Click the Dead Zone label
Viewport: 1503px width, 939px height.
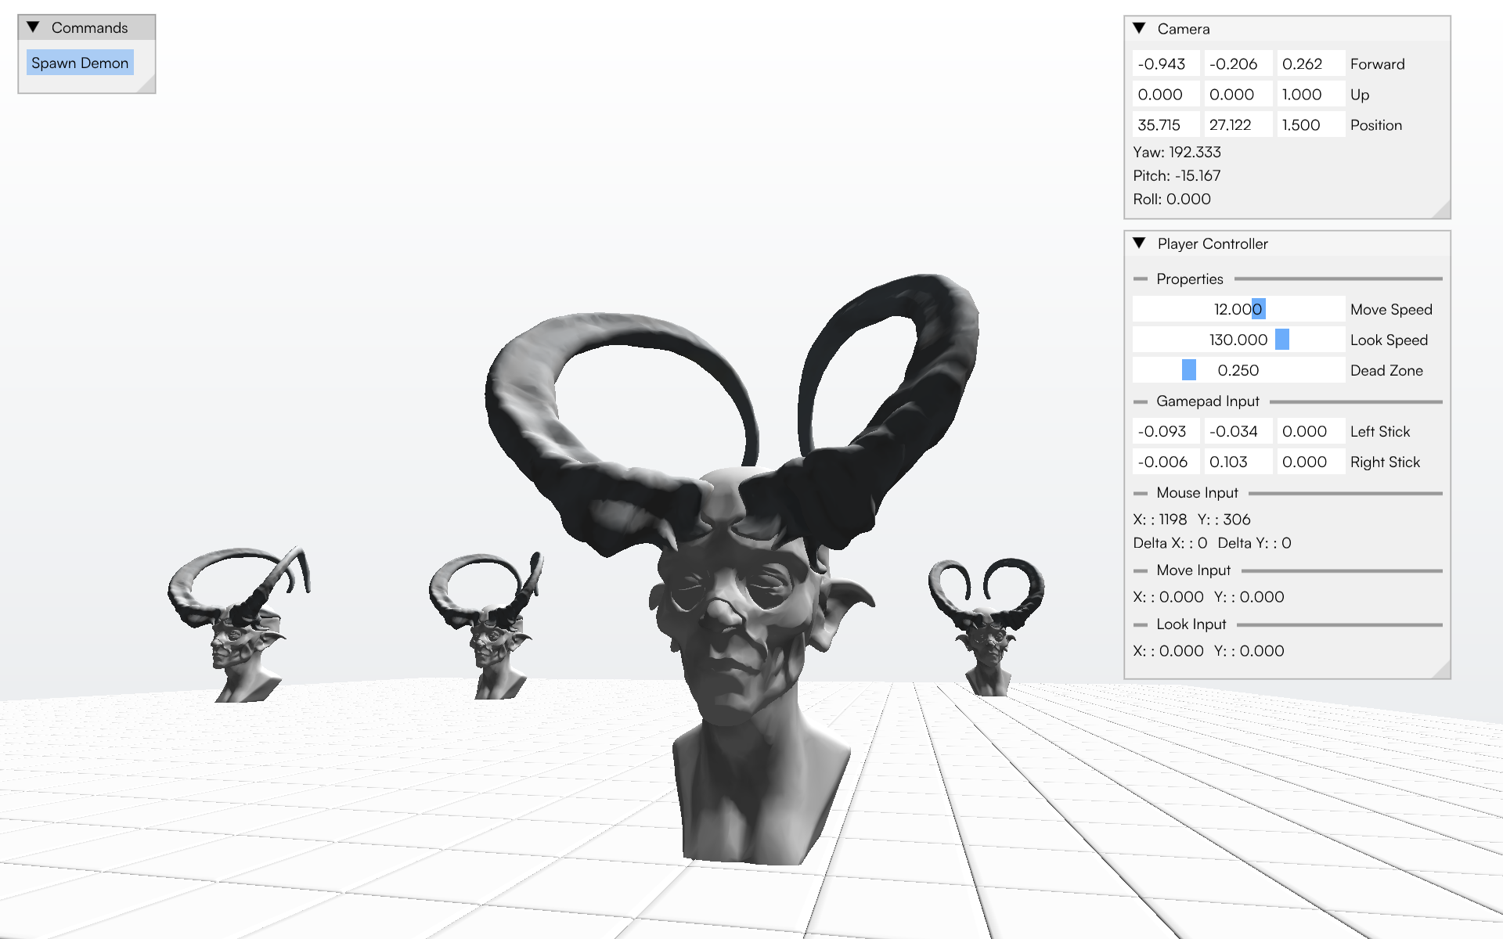[1386, 370]
